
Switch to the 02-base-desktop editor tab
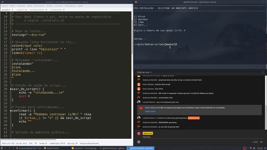pyautogui.click(x=37, y=10)
